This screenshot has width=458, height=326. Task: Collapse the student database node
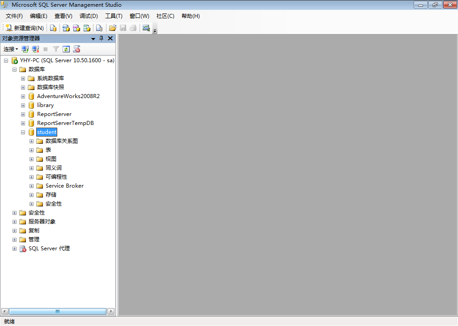(x=23, y=132)
